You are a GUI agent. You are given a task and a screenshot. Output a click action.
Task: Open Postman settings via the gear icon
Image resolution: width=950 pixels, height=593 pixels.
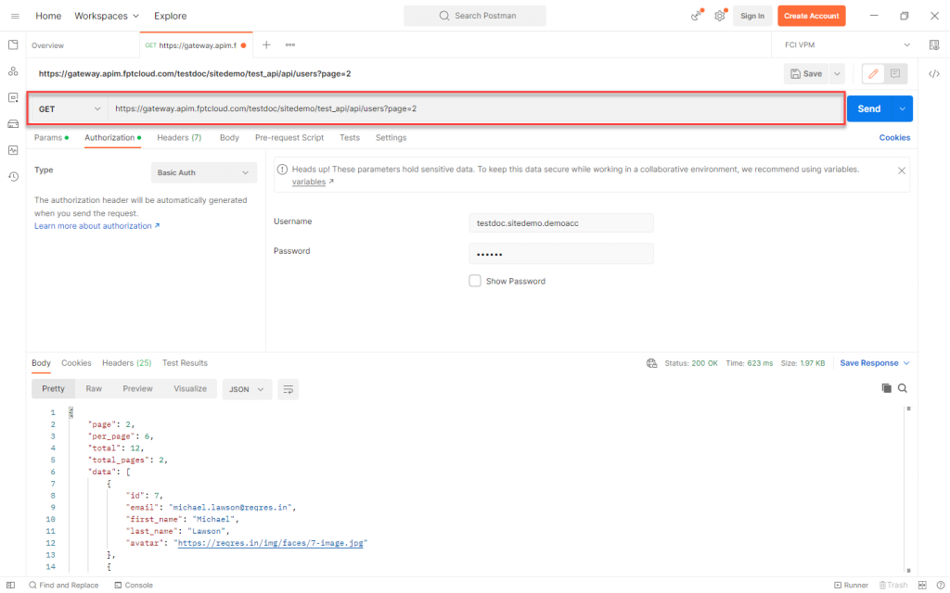coord(719,15)
